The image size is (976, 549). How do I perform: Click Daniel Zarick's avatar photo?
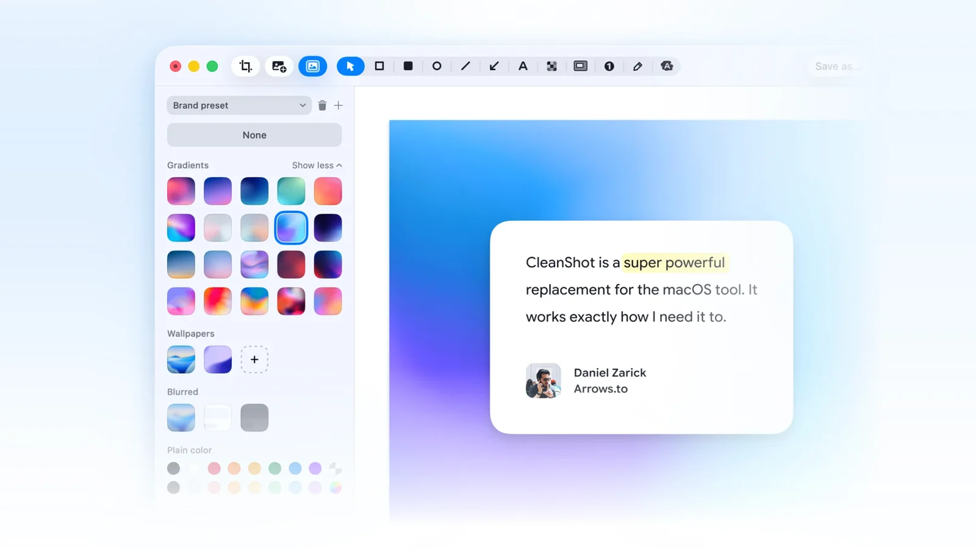coord(544,381)
